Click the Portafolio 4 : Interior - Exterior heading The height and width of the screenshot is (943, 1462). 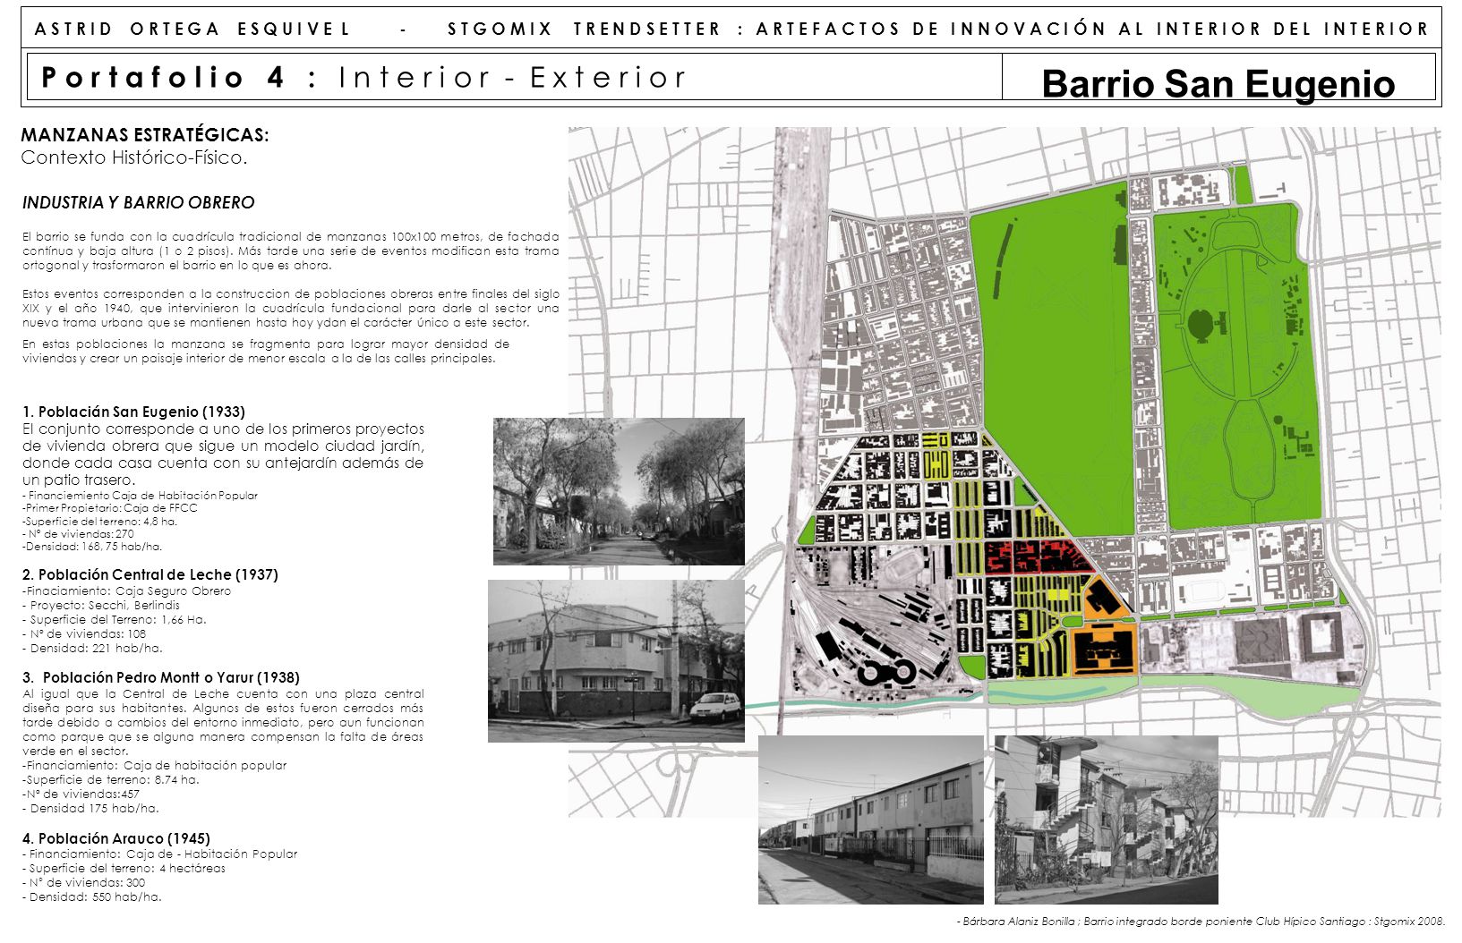coord(363,78)
